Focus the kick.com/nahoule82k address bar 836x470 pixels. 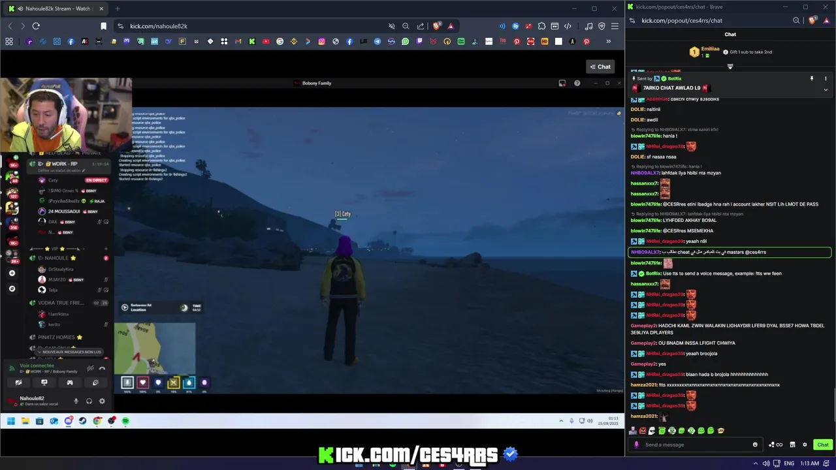pyautogui.click(x=255, y=26)
